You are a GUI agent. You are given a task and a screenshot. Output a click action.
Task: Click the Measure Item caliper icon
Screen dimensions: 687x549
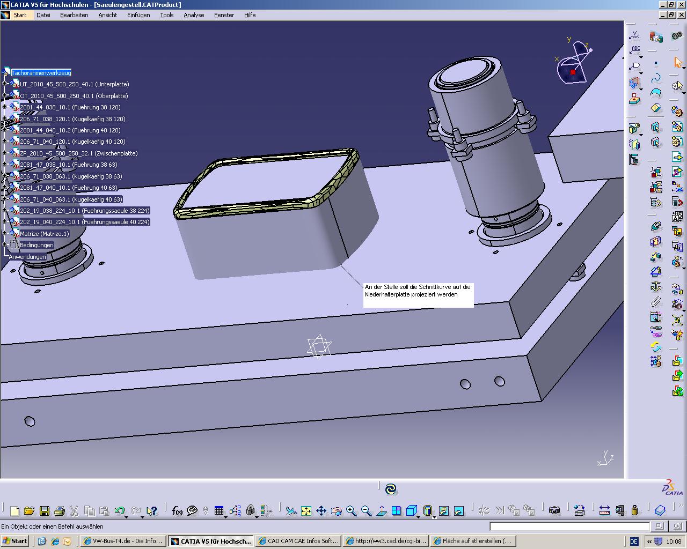[x=620, y=511]
